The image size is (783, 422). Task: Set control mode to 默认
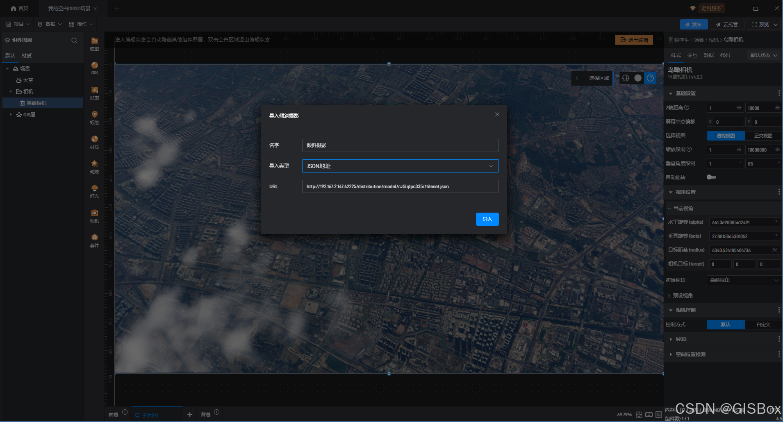726,324
